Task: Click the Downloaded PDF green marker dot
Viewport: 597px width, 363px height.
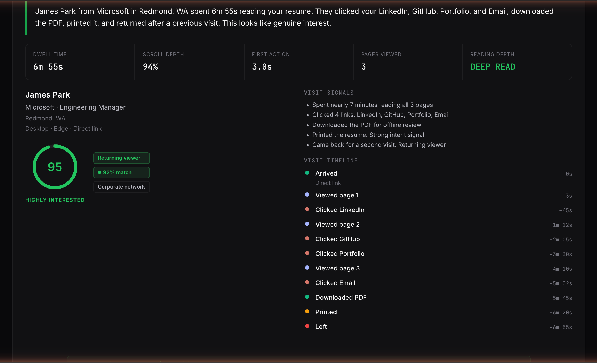Action: click(x=307, y=297)
